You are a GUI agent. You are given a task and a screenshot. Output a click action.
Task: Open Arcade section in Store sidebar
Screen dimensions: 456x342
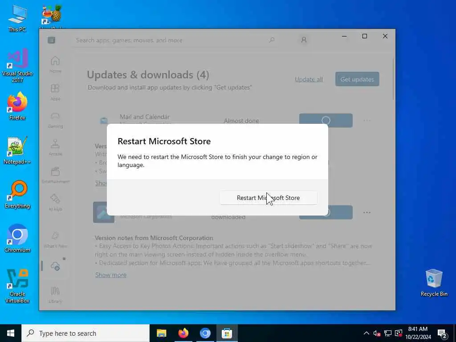pyautogui.click(x=55, y=147)
